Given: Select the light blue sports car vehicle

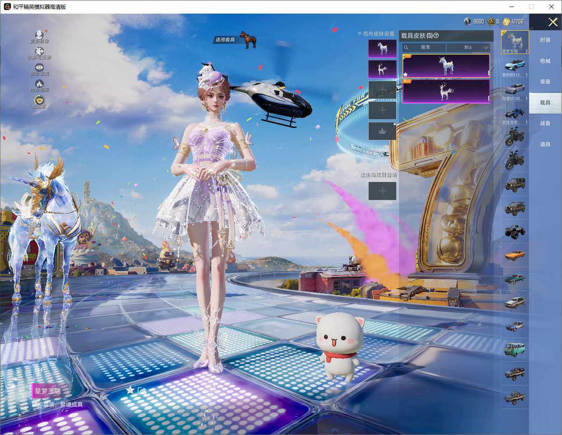Looking at the screenshot, I should (x=515, y=67).
